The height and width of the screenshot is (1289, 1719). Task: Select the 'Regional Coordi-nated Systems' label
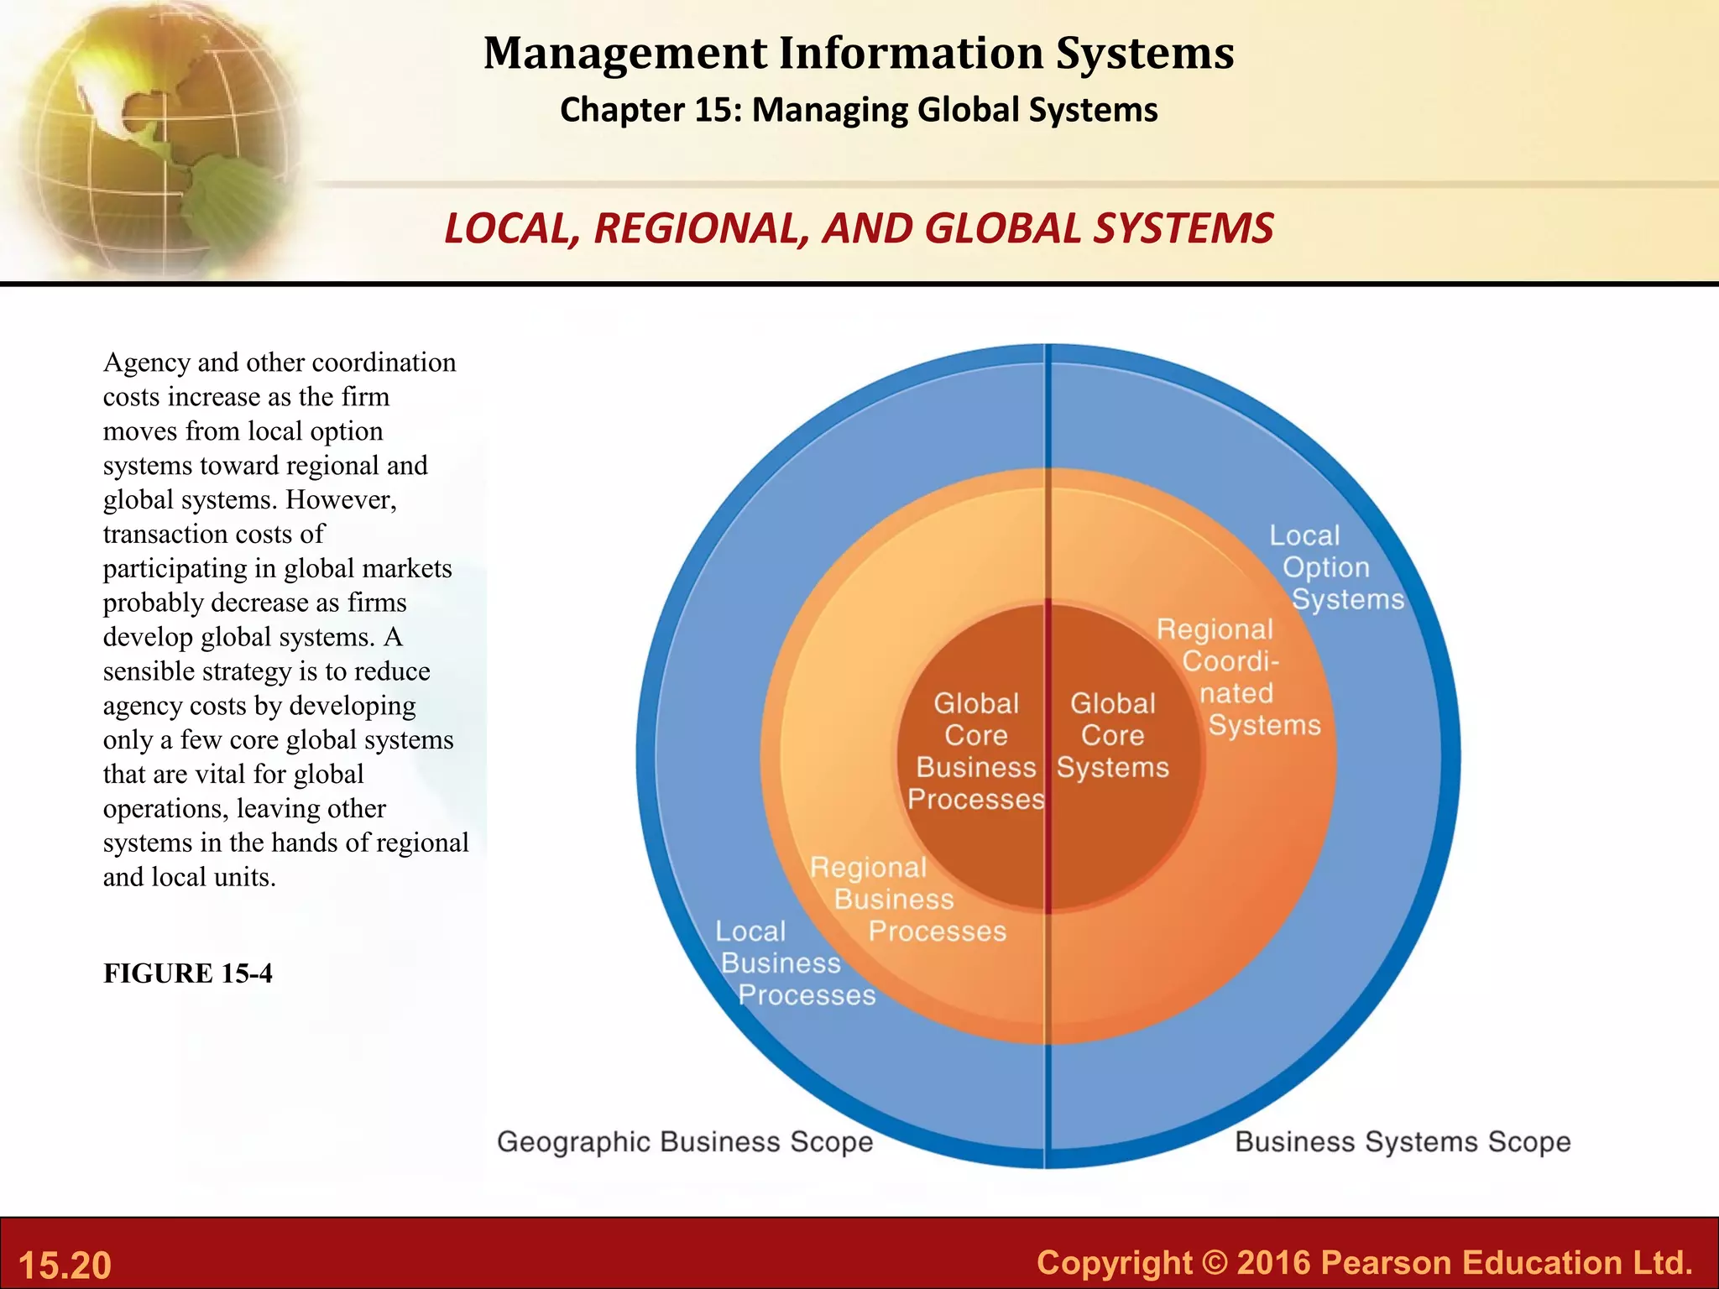[1238, 677]
